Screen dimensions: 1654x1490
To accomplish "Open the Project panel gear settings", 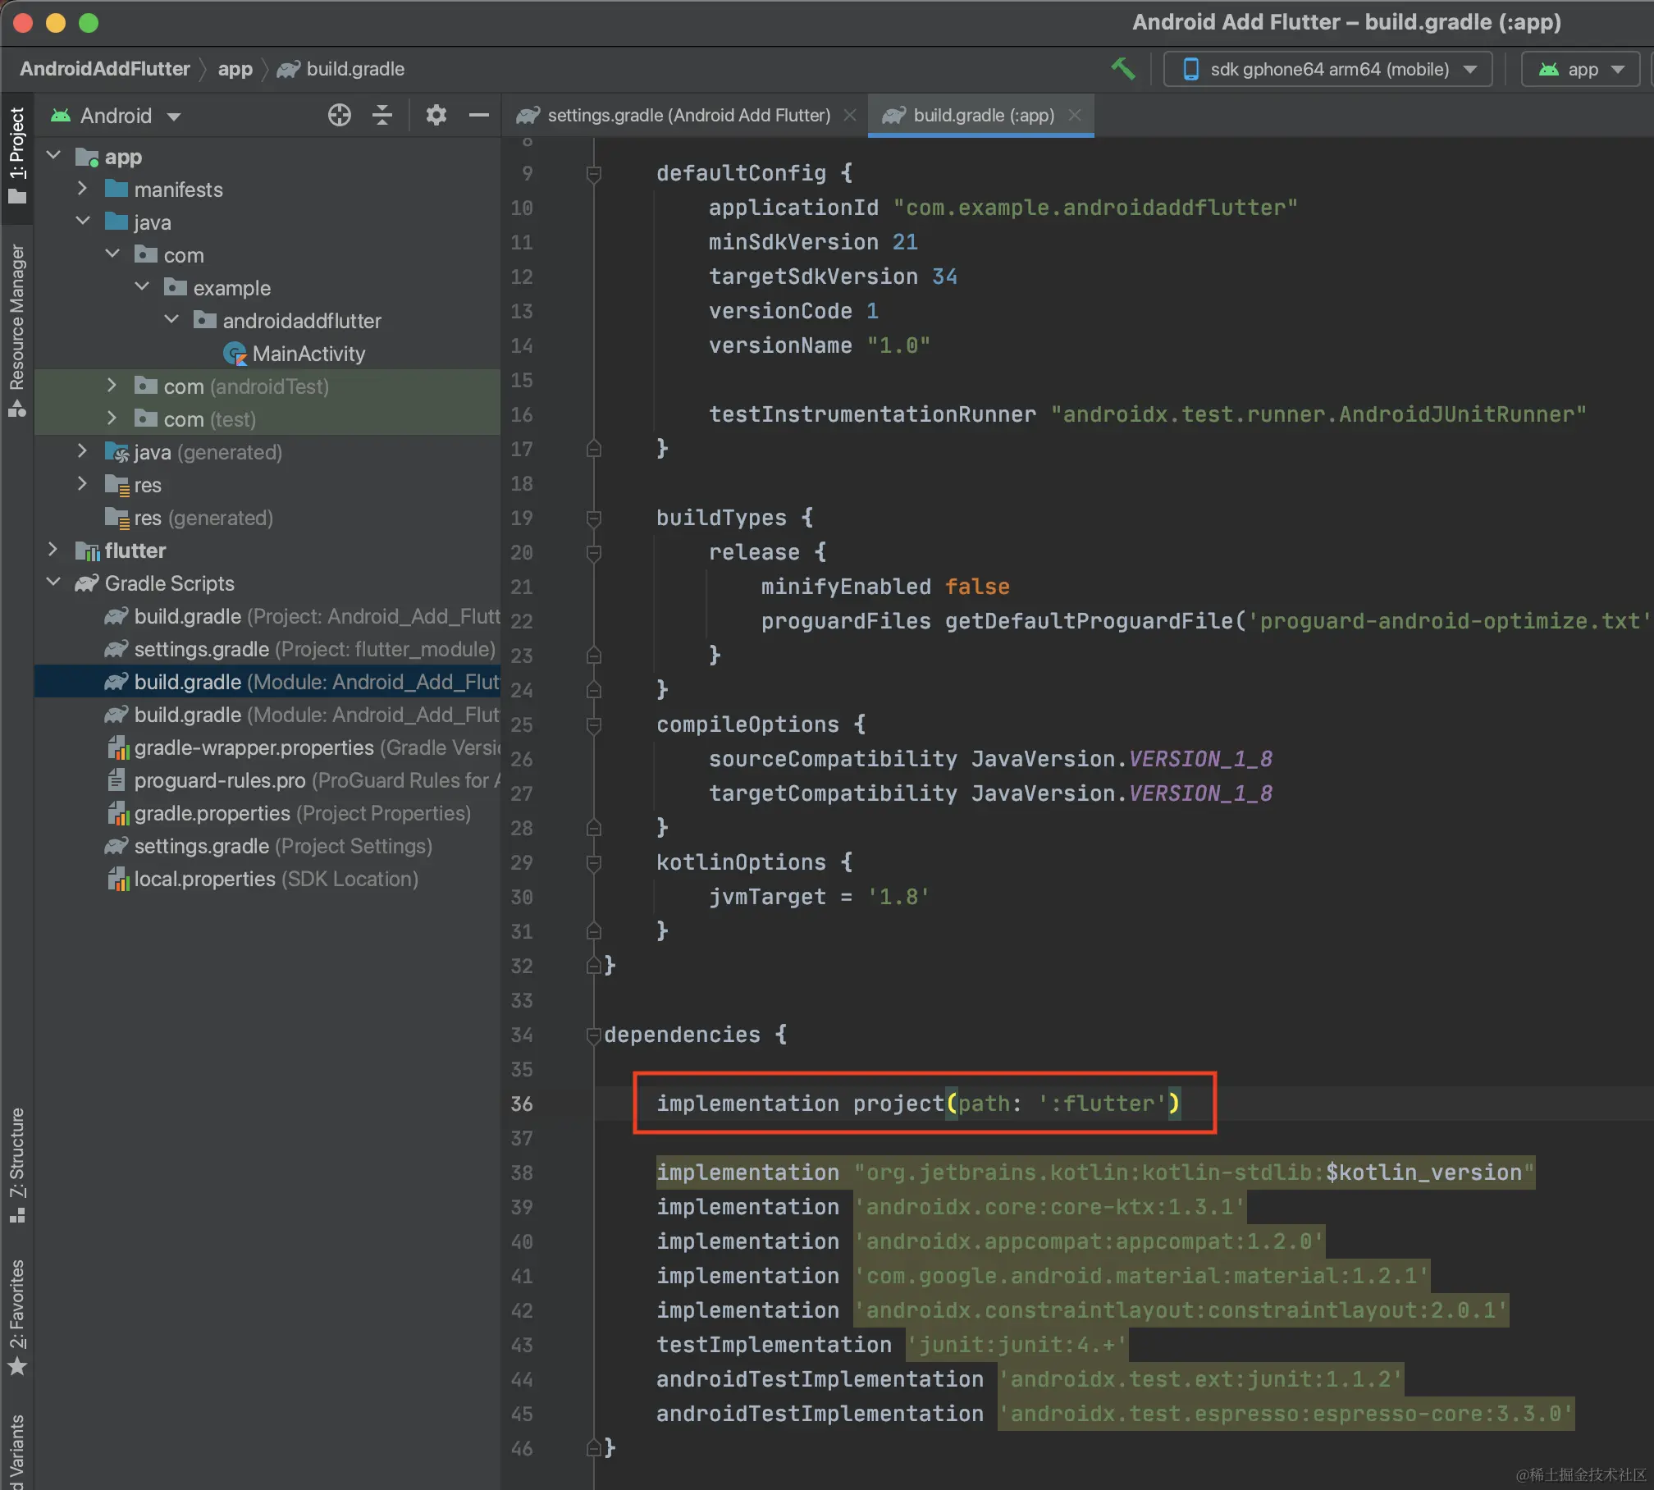I will (x=436, y=116).
